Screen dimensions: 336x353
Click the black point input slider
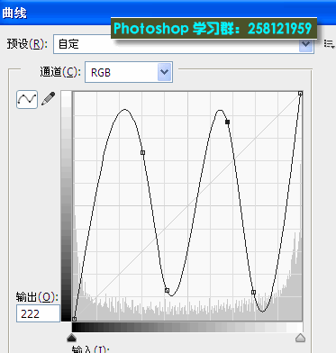(x=71, y=339)
